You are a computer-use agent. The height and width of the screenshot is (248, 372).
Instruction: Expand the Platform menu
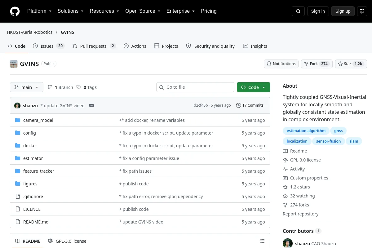tap(39, 11)
